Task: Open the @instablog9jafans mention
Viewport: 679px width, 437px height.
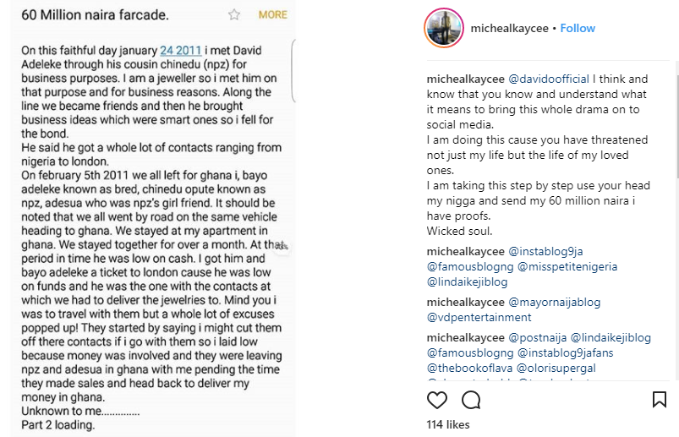Action: click(566, 352)
